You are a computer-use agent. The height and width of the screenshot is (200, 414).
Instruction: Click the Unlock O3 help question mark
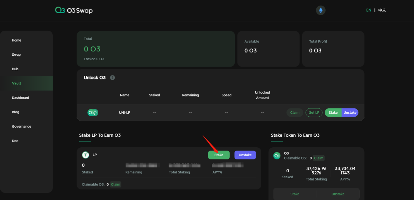point(112,78)
